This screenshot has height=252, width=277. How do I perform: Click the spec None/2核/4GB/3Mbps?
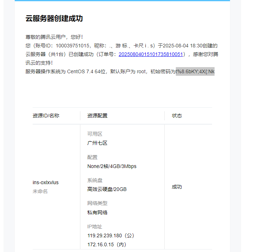pyautogui.click(x=112, y=166)
